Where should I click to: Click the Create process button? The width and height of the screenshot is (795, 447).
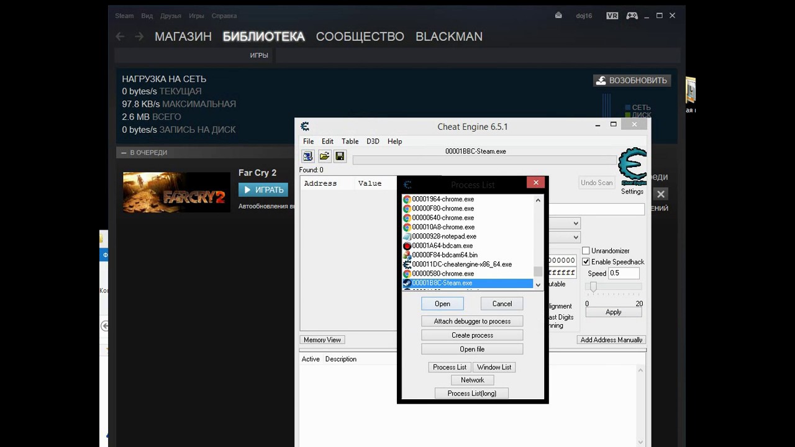tap(472, 335)
